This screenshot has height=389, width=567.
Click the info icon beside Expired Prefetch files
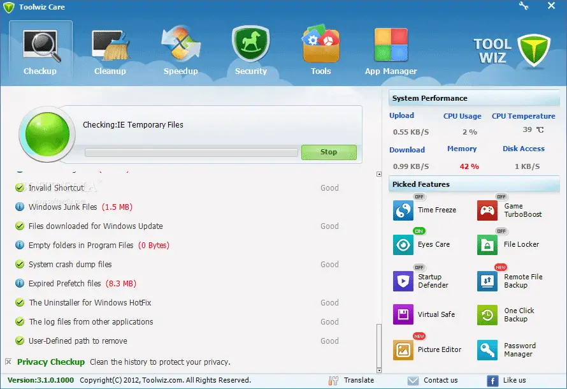pos(20,283)
